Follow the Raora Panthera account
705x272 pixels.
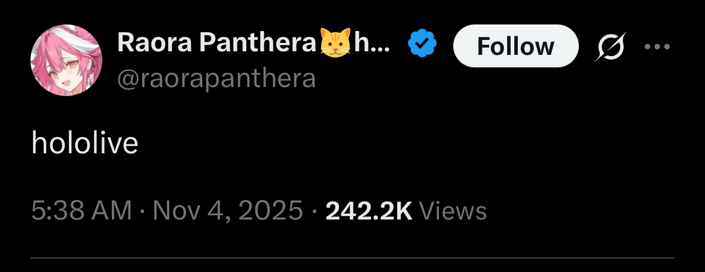515,47
